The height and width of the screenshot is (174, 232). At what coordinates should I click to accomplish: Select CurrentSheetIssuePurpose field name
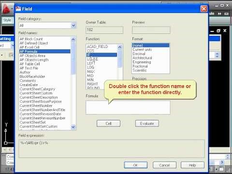point(41,101)
